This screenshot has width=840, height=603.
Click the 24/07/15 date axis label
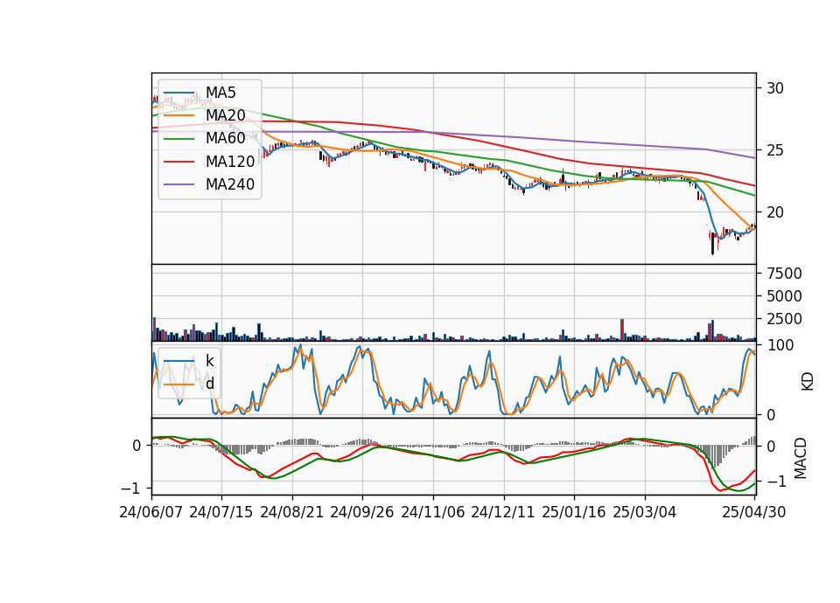221,512
